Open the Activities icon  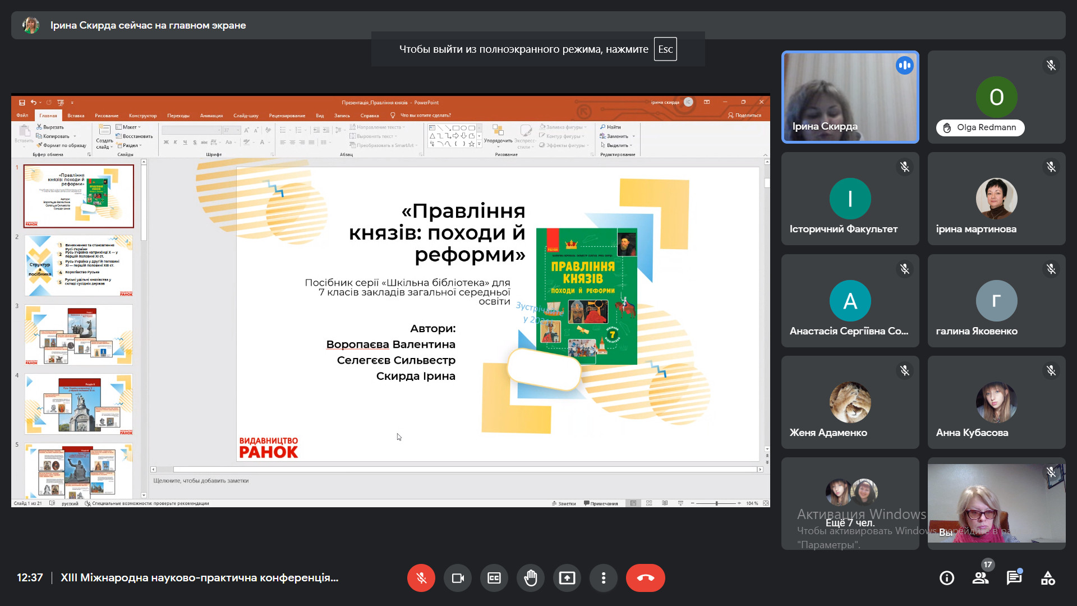1048,578
